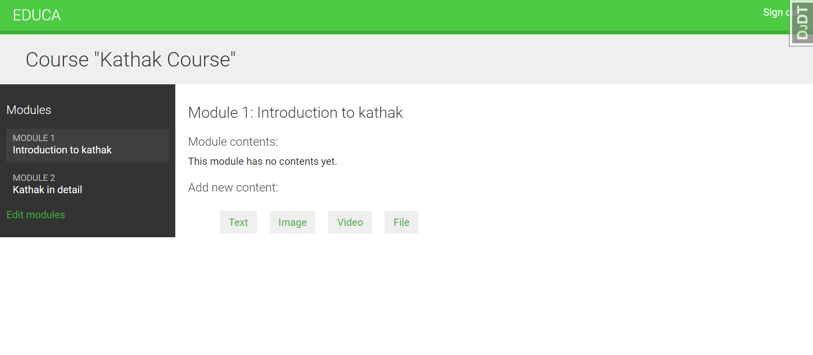
Task: Click Kathak in detail module label
Action: pos(47,189)
